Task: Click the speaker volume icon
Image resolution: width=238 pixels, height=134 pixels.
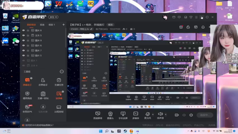Action: (x=160, y=114)
